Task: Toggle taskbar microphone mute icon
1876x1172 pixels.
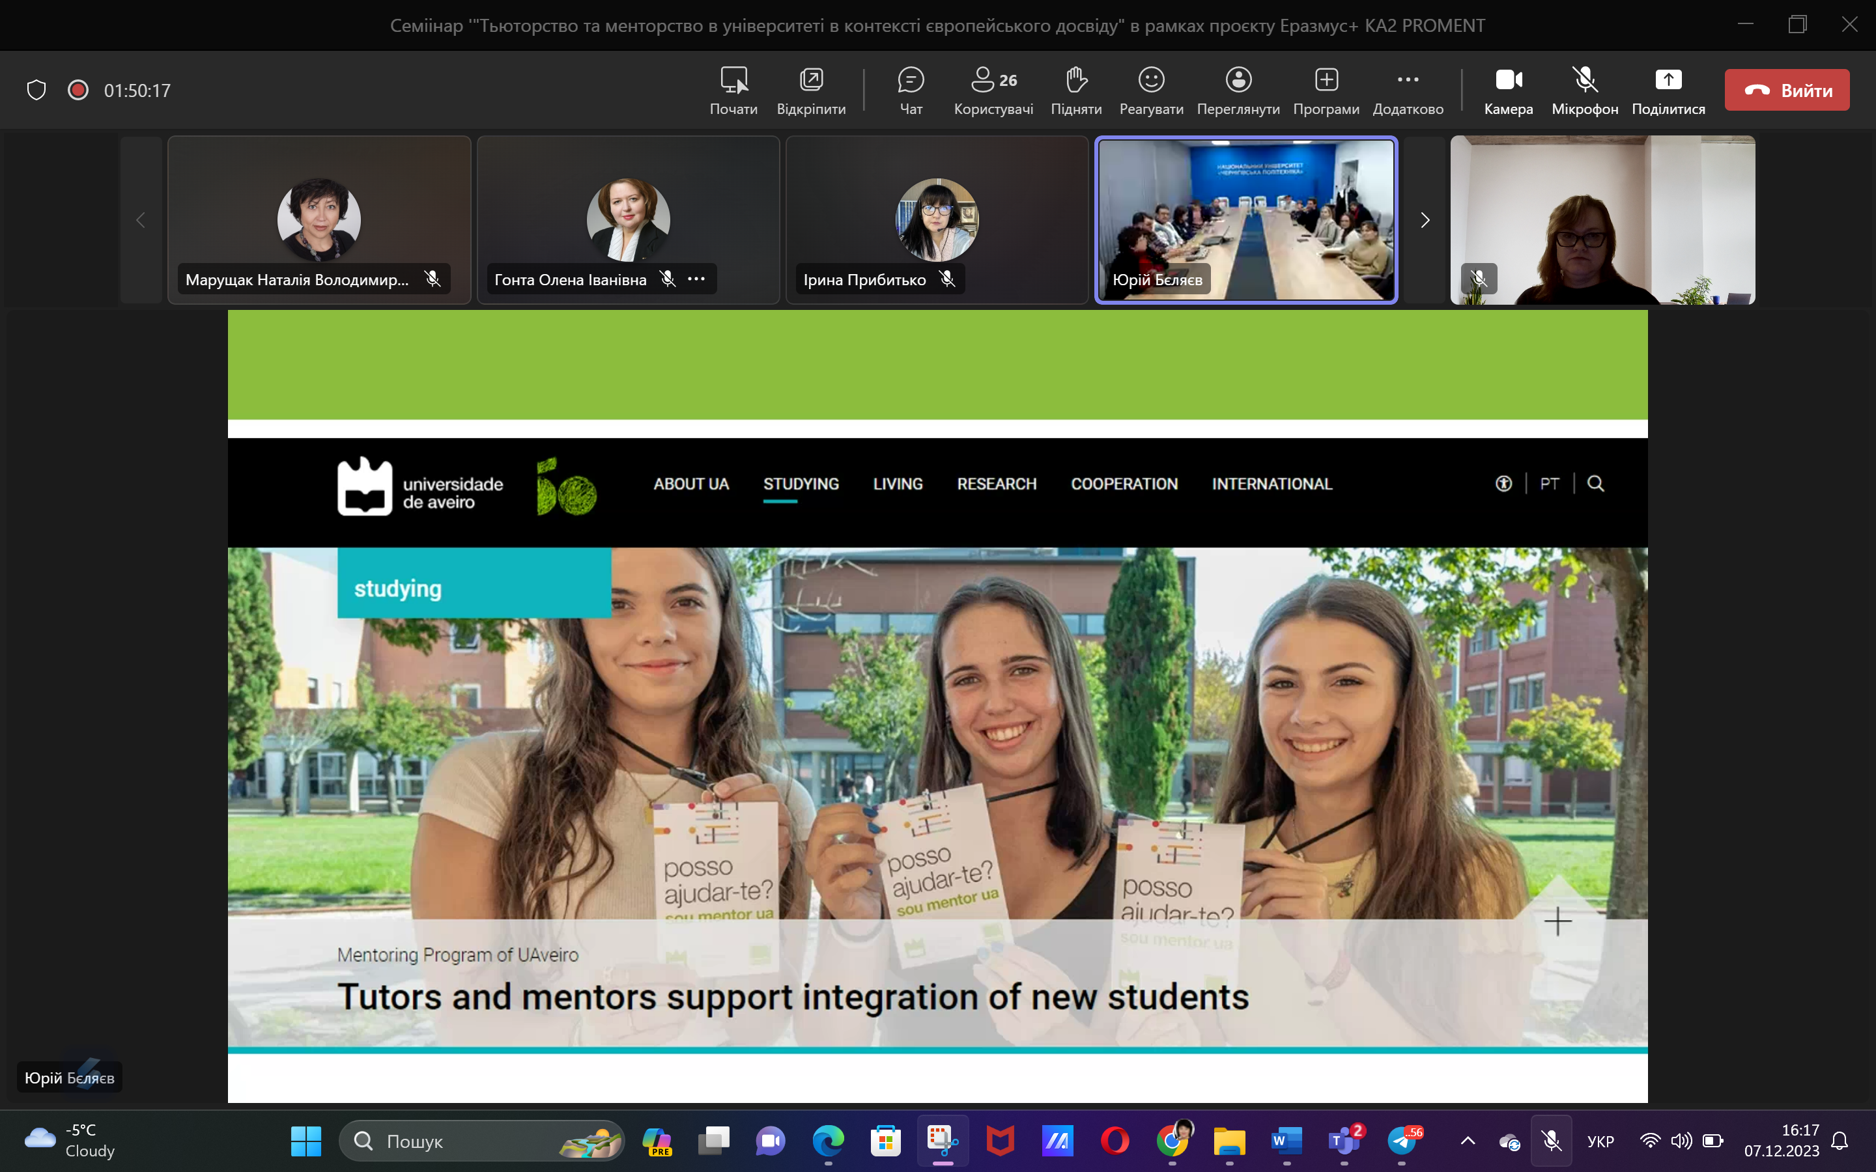Action: (x=1551, y=1140)
